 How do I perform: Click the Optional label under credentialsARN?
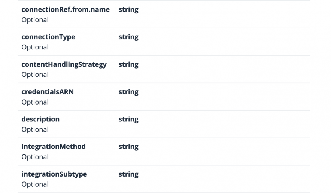[x=35, y=102]
